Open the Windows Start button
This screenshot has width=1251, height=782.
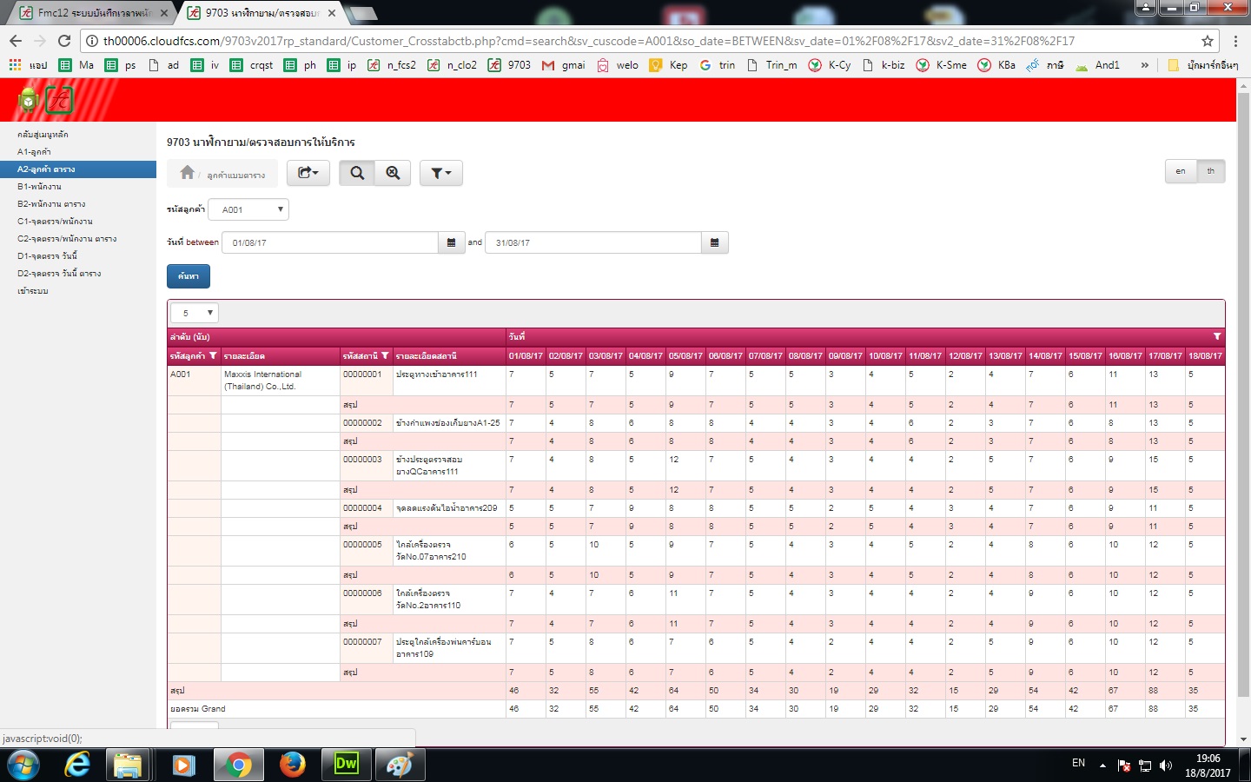(23, 765)
